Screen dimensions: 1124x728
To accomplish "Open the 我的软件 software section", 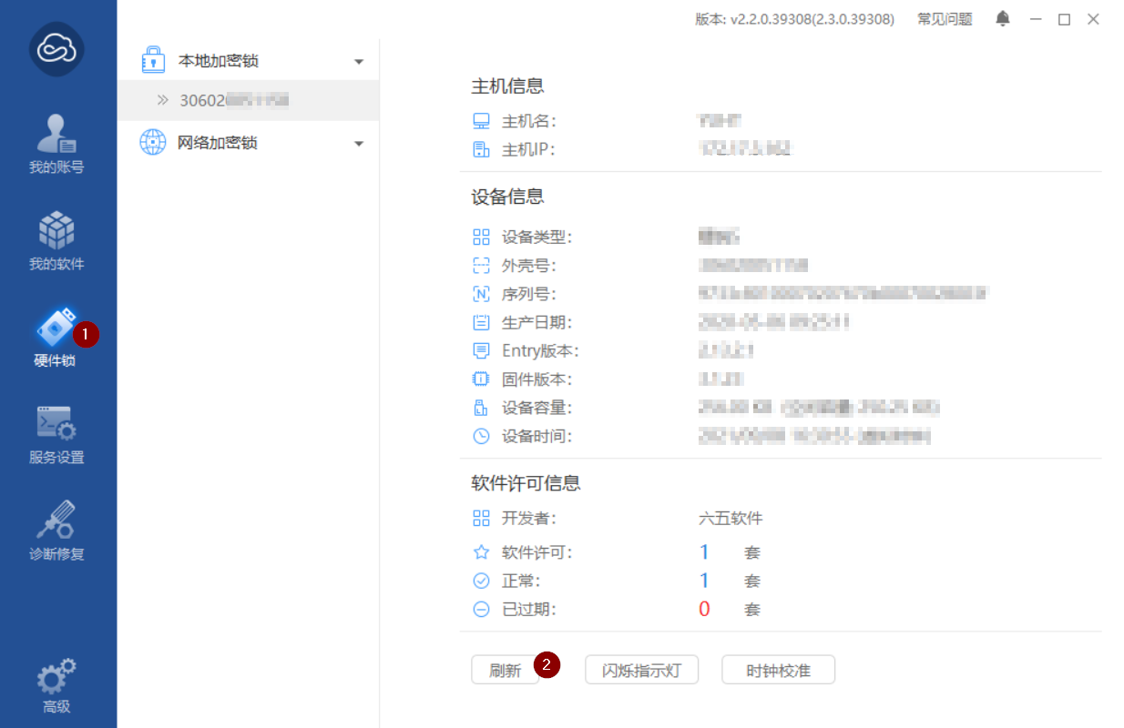I will point(56,240).
